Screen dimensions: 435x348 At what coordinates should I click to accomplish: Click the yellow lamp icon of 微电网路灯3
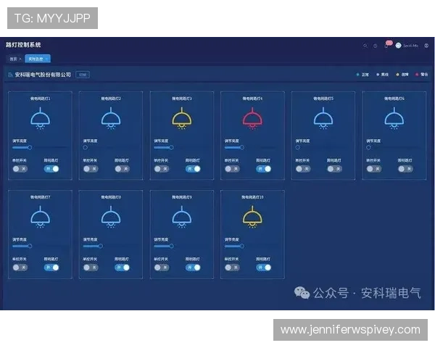click(x=181, y=117)
